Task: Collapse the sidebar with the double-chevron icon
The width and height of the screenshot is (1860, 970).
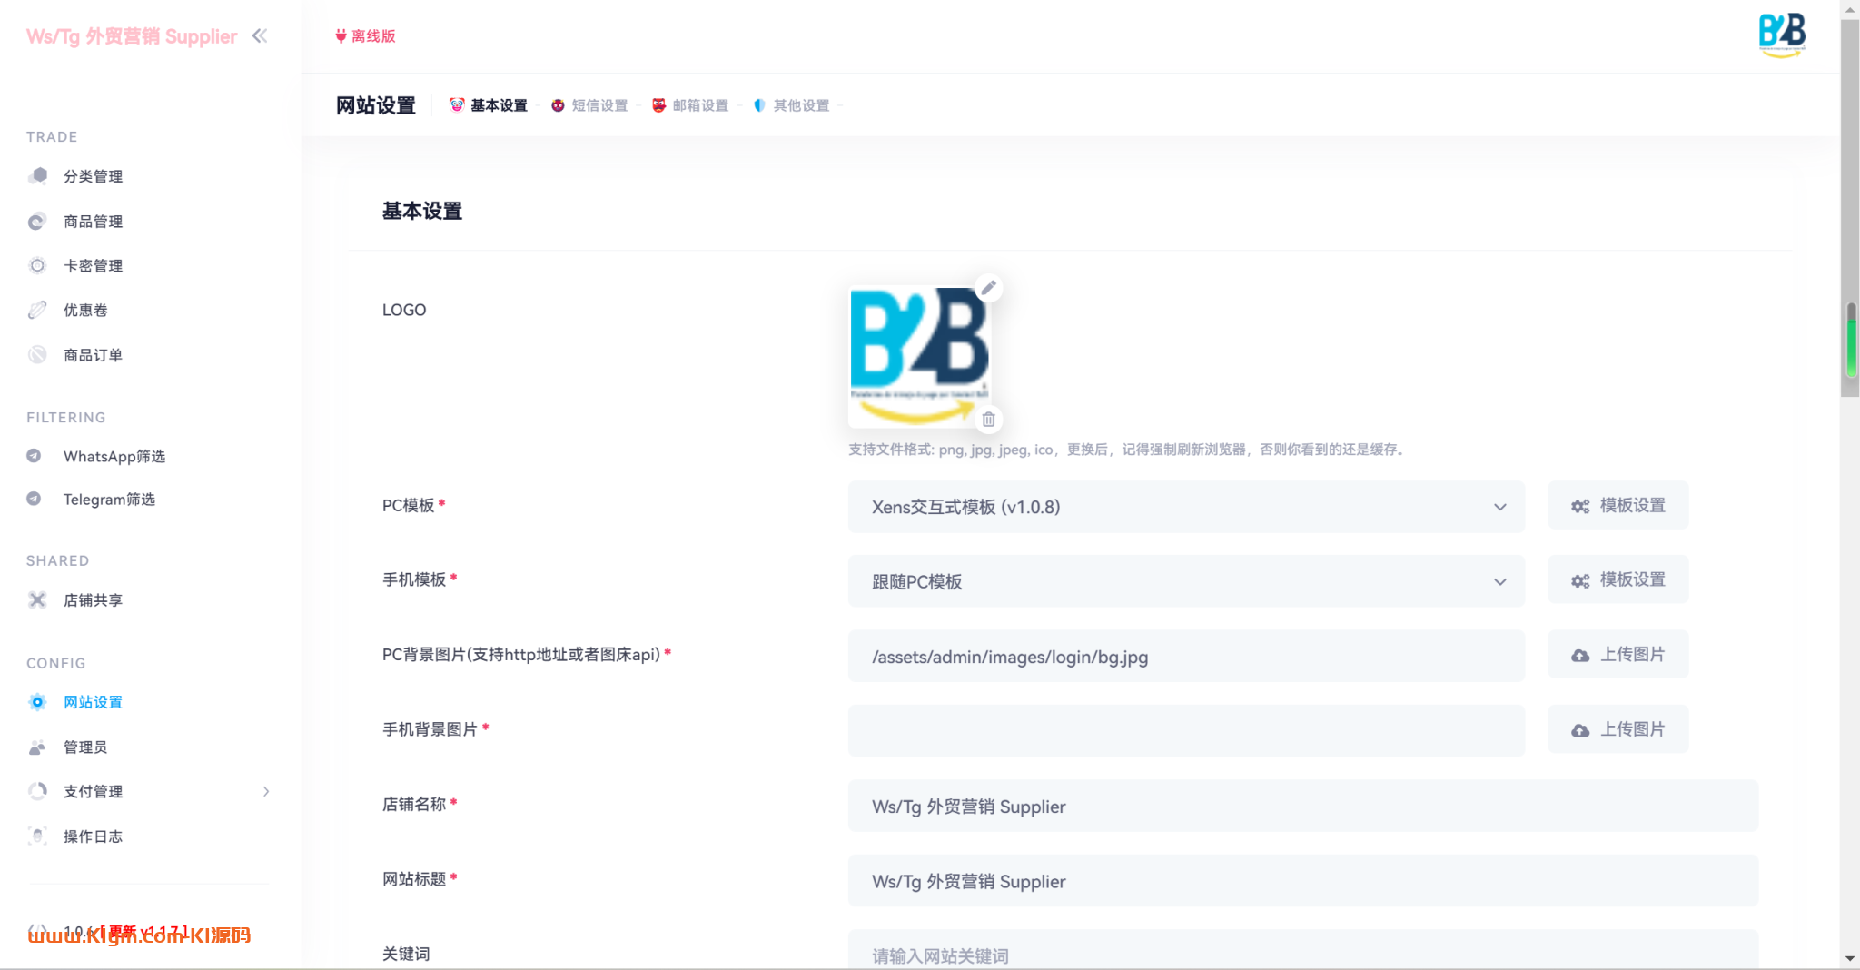Action: click(x=260, y=35)
